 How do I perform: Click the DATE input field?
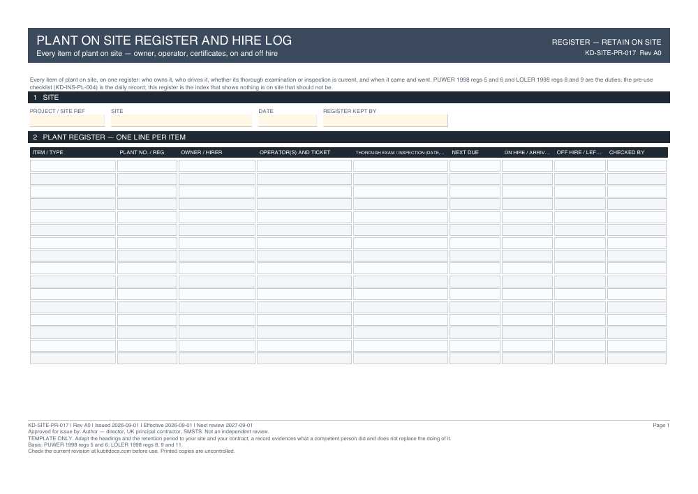pos(288,121)
